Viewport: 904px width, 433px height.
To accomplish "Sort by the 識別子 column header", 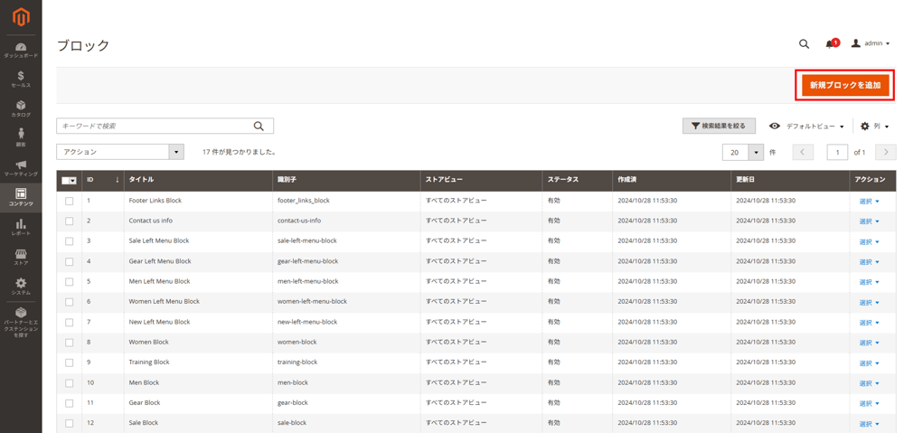I will (x=346, y=180).
